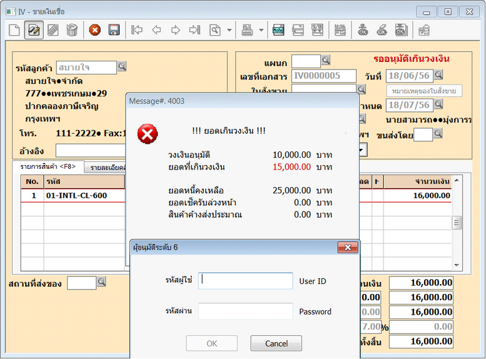Click the item grid vertical scrollbar
Image resolution: width=486 pixels, height=359 pixels.
click(457, 223)
